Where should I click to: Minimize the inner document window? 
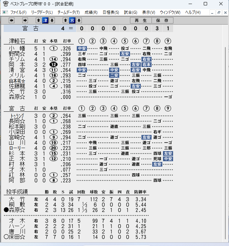212,12
